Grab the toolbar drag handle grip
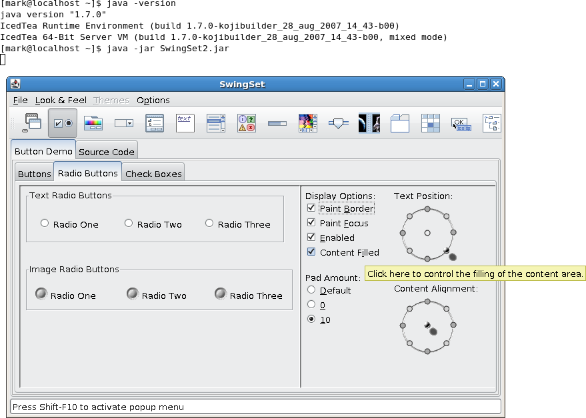This screenshot has width=586, height=418. [13, 124]
